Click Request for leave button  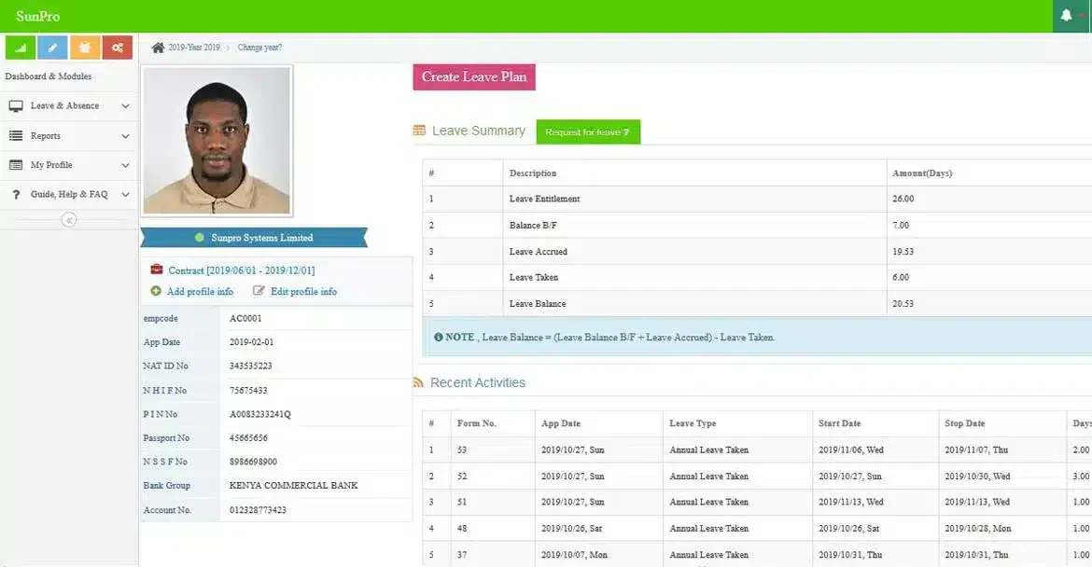click(588, 131)
